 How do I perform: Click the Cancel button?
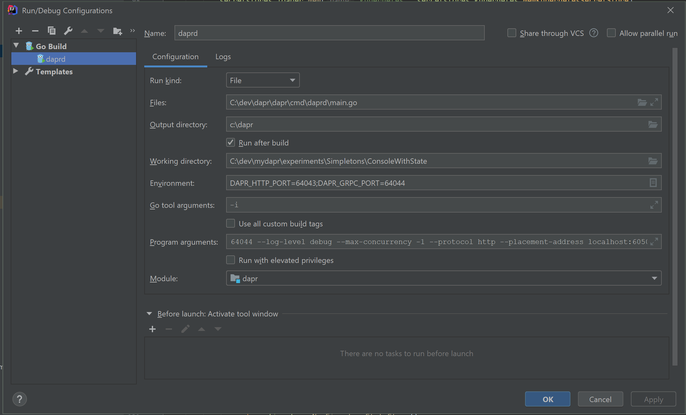[600, 399]
